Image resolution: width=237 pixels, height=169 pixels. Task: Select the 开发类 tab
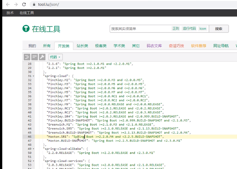pos(64,46)
